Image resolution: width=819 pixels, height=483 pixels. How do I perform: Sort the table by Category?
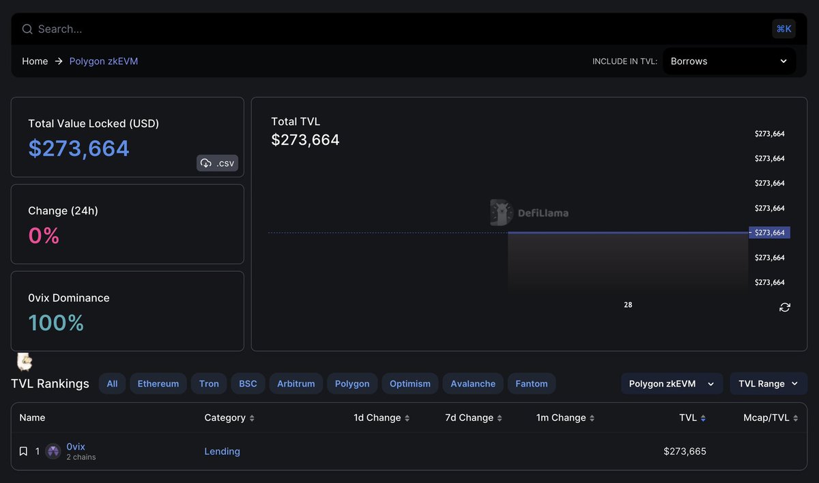[x=229, y=417]
